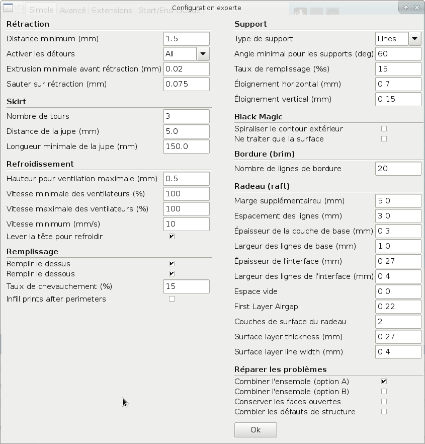Focus the 'Nombre de lignes de bordure' field

398,169
